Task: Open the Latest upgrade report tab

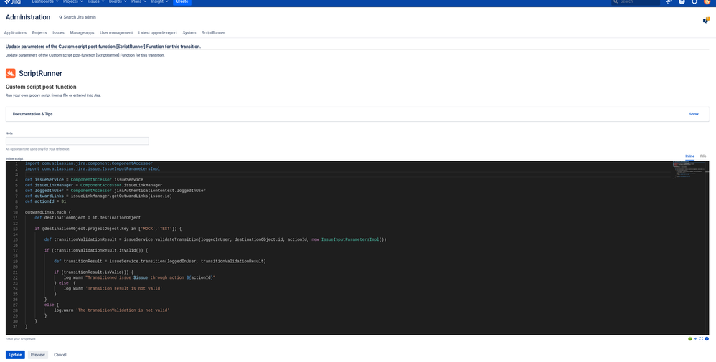Action: [x=158, y=33]
